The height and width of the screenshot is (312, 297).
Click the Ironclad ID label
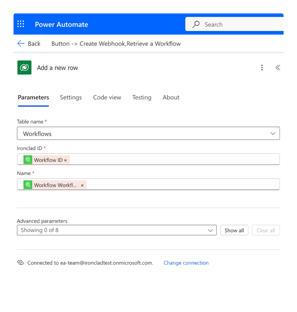coord(29,148)
